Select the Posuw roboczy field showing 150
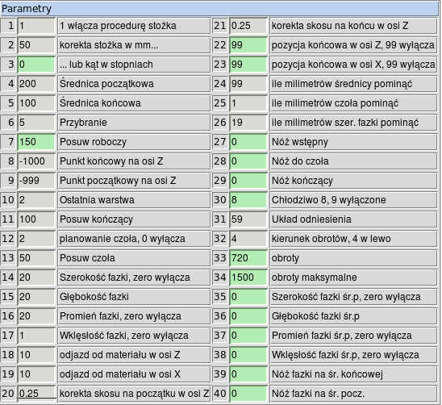442x405 pixels. 36,142
